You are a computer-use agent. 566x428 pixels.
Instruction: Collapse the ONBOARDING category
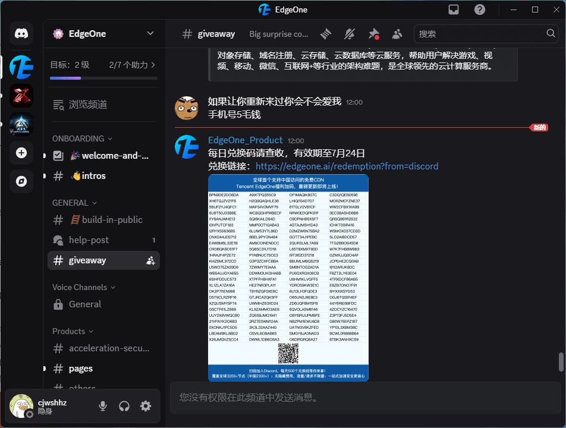tap(82, 139)
